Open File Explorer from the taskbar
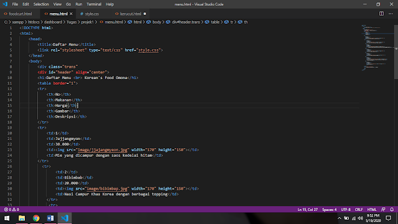 point(22,218)
